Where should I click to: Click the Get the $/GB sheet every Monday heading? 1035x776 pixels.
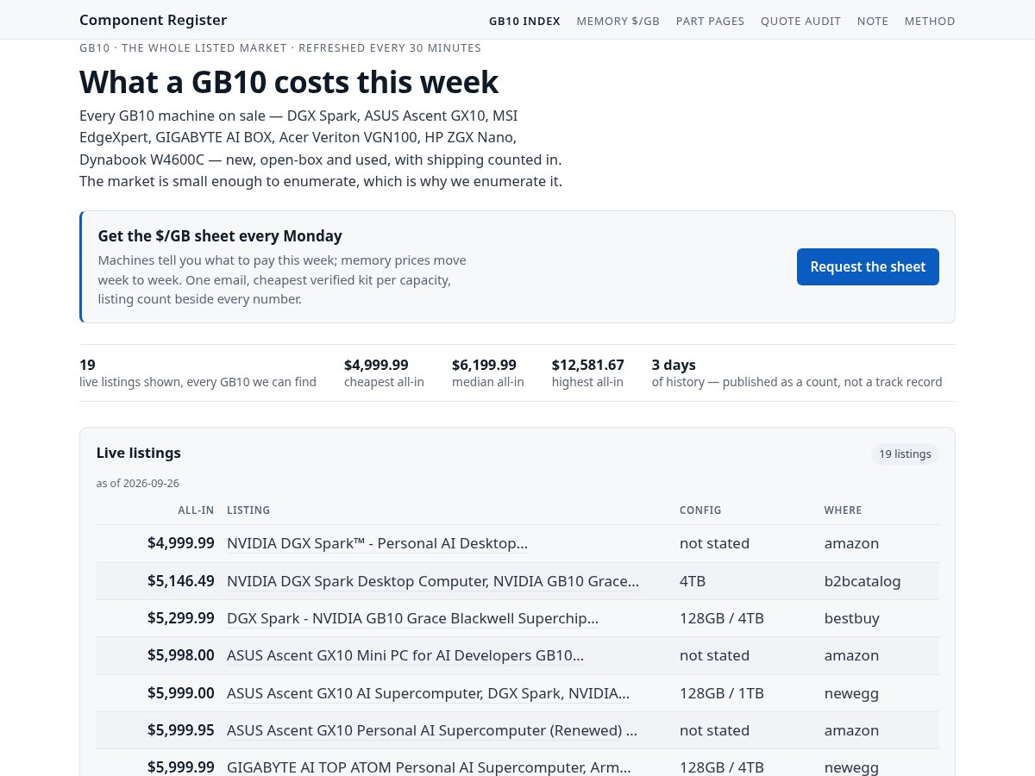point(220,235)
